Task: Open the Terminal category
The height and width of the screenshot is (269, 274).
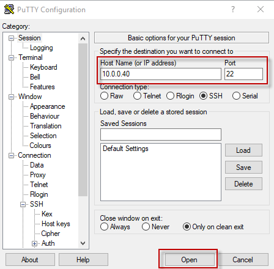Action: click(x=31, y=57)
